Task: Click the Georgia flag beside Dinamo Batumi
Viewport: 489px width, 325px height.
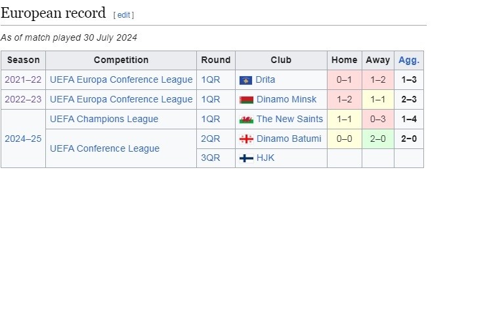Action: (x=246, y=139)
